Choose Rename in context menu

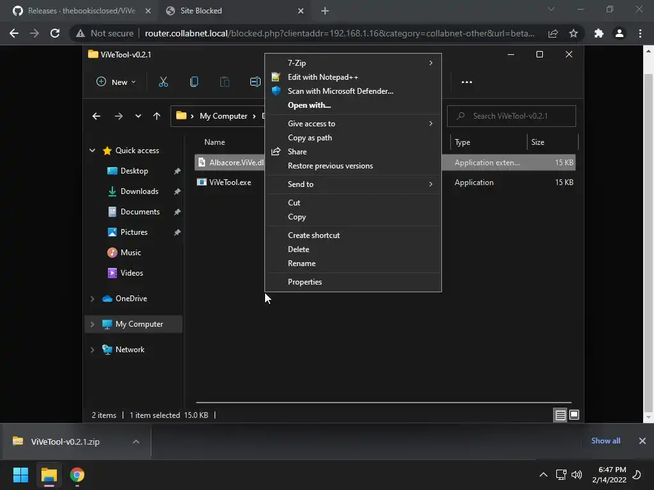pos(353,264)
